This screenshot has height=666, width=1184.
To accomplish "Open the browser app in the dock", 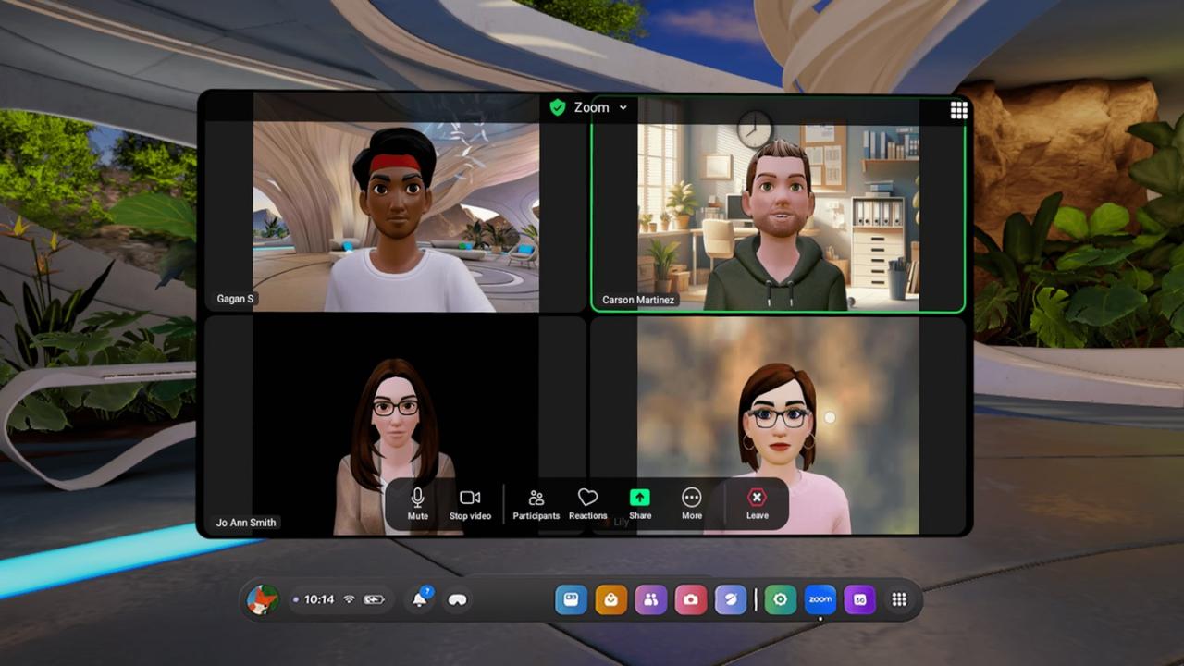I will 732,599.
